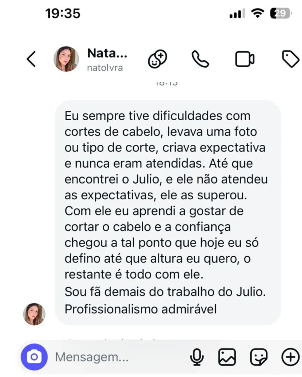This screenshot has width=302, height=377.
Task: Tap the cellular signal bars icon
Action: click(237, 13)
